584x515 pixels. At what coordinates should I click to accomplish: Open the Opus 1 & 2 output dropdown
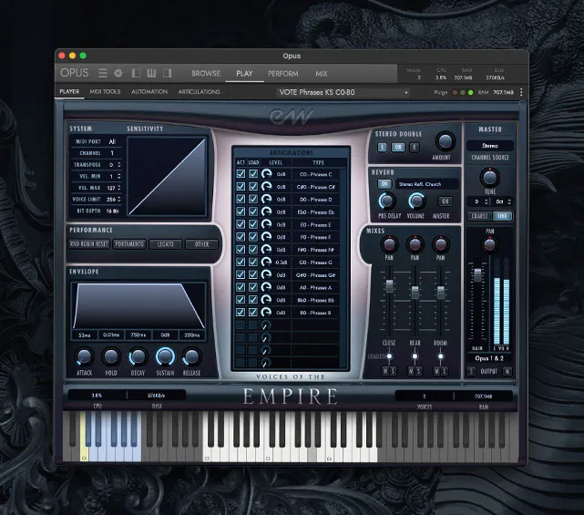coord(489,358)
